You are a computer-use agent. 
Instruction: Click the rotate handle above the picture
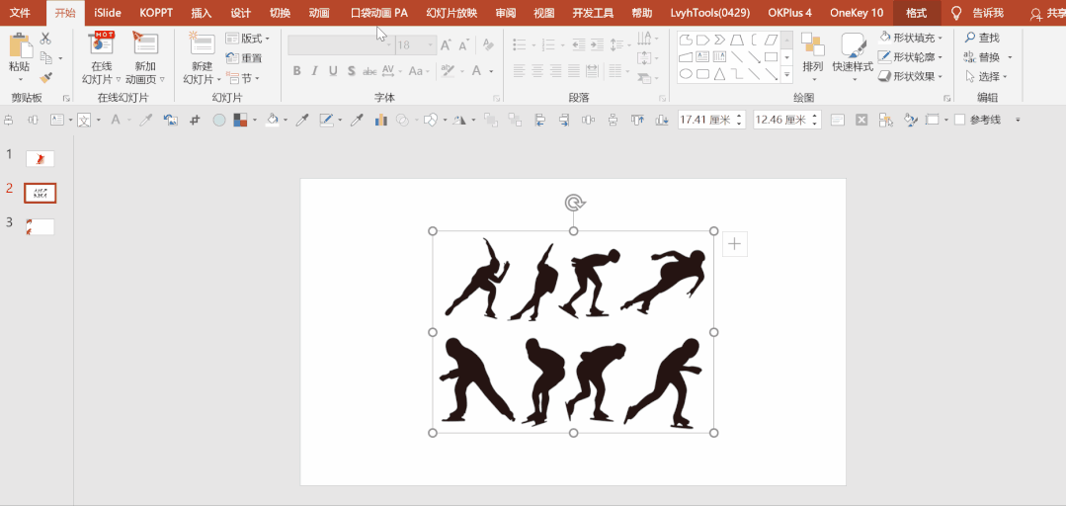click(x=574, y=202)
